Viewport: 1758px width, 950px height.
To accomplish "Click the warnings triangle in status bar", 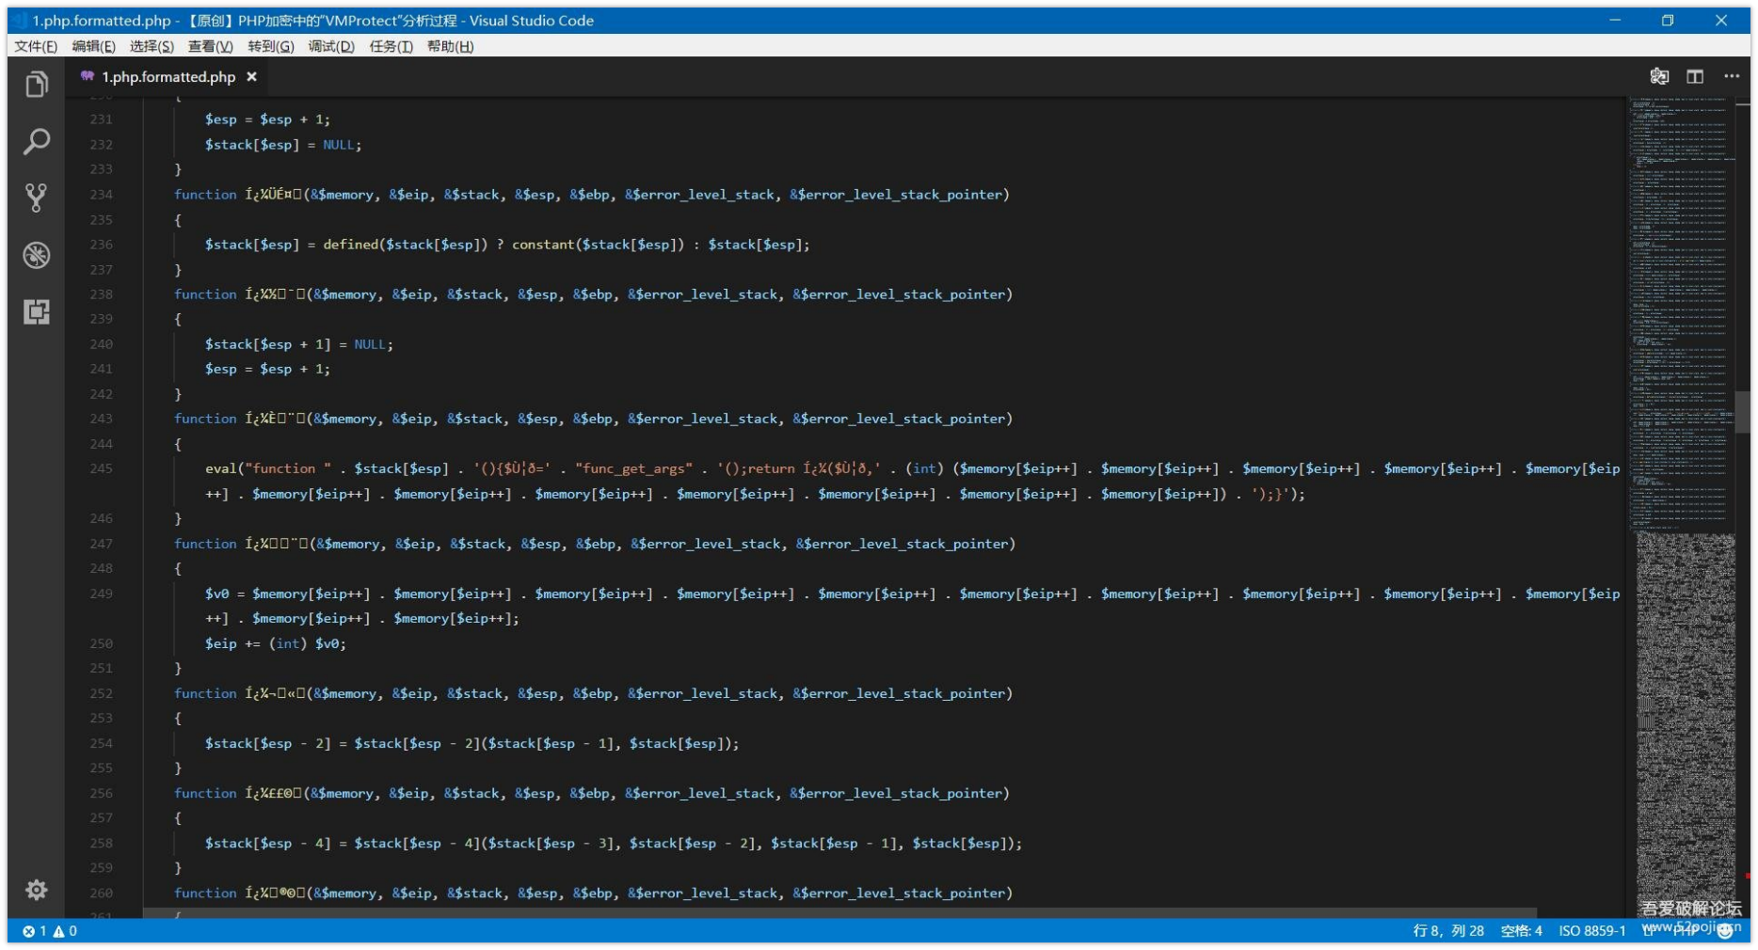I will pyautogui.click(x=59, y=931).
